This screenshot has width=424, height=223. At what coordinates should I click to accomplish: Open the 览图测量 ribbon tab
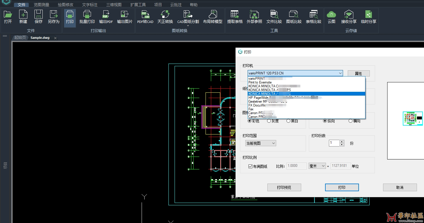point(42,5)
